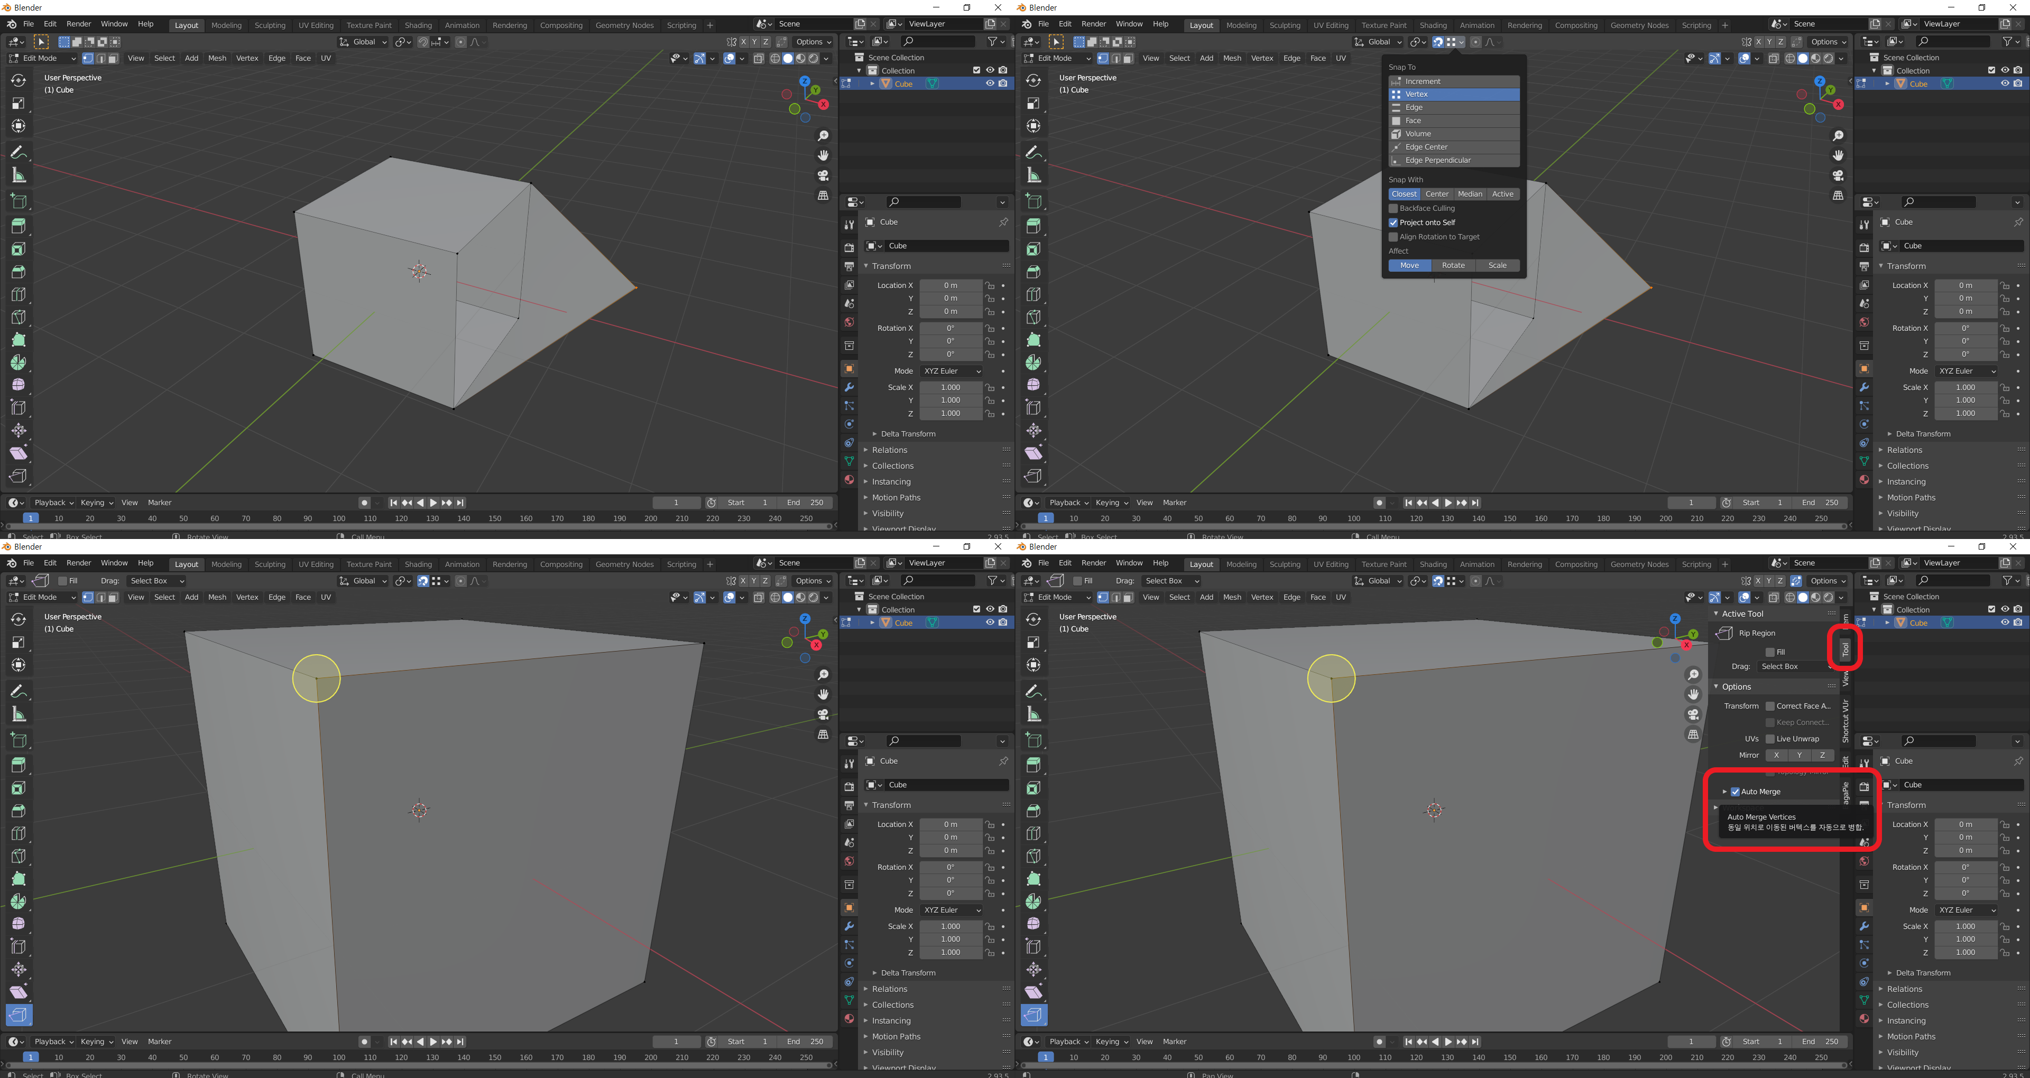2030x1078 pixels.
Task: Select the Spin tool in top-right window
Action: [x=1033, y=363]
